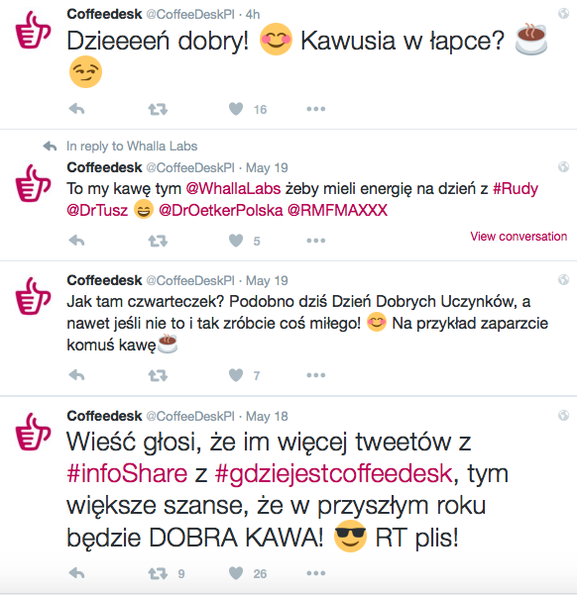Like the tweet with 5 likes
This screenshot has width=577, height=595.
tap(236, 241)
